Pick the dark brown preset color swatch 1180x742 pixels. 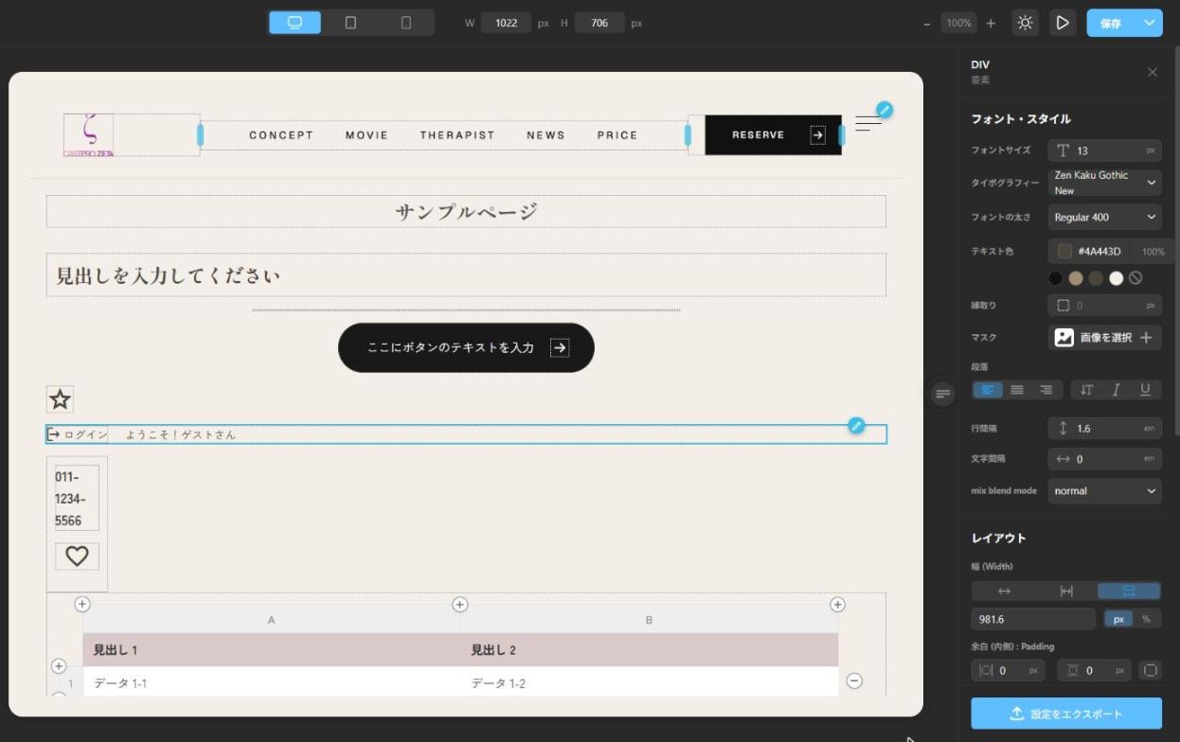point(1096,278)
